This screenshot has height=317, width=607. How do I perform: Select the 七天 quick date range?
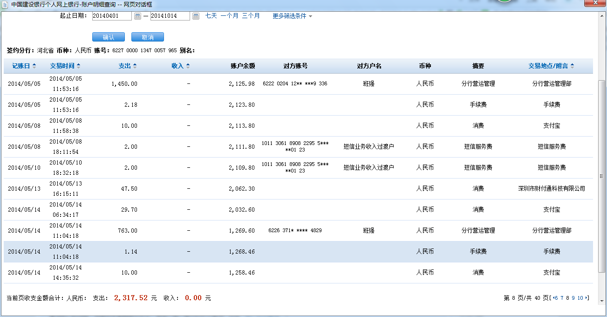pos(211,16)
